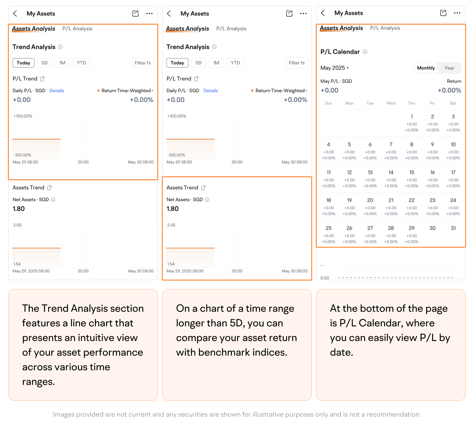This screenshot has height=427, width=474.
Task: Select the 5D time range in the left screen
Action: tap(45, 63)
